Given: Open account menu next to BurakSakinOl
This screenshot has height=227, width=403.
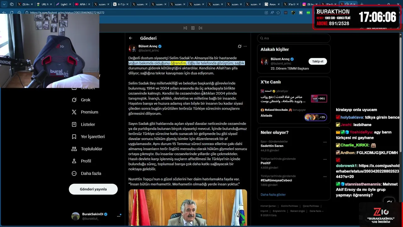Looking at the screenshot, I should 119,216.
